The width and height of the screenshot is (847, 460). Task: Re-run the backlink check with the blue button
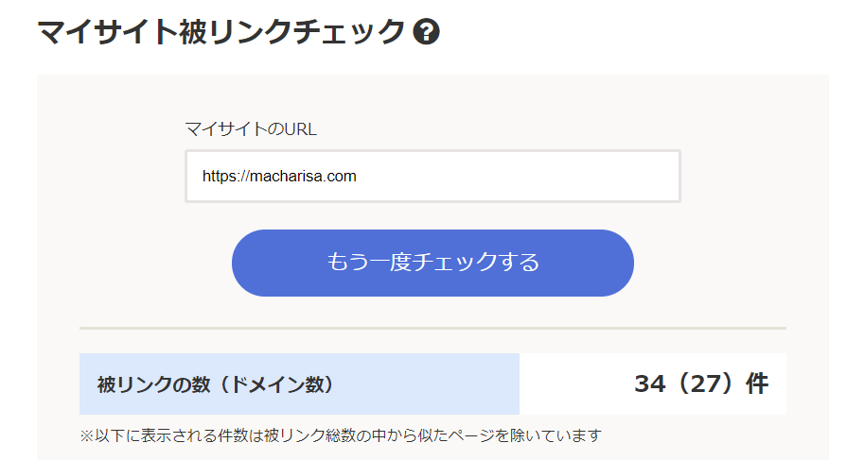[x=432, y=263]
